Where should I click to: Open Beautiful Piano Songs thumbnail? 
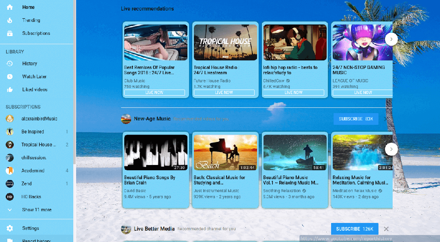coord(156,152)
